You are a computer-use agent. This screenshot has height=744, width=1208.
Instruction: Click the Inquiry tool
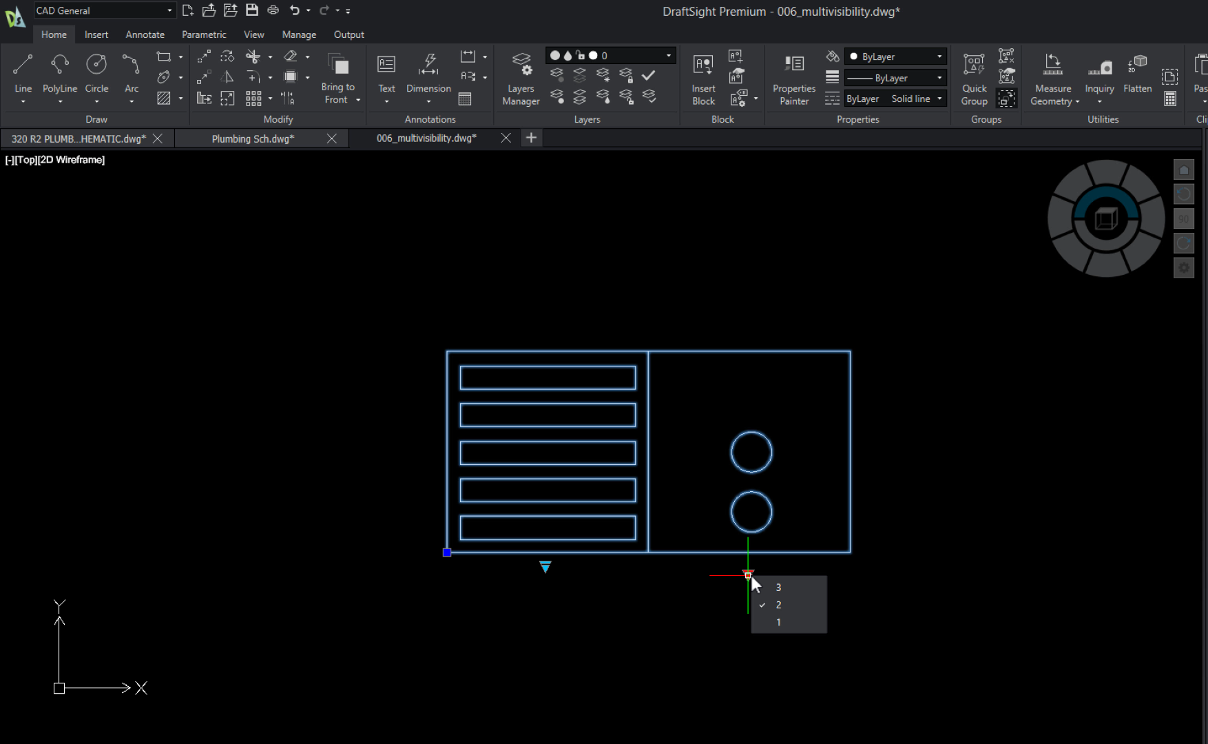coord(1099,74)
